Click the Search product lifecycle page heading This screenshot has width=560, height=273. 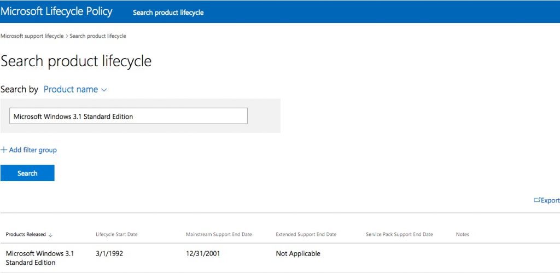click(x=76, y=61)
